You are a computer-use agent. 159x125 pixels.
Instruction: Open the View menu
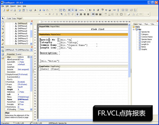(19, 6)
